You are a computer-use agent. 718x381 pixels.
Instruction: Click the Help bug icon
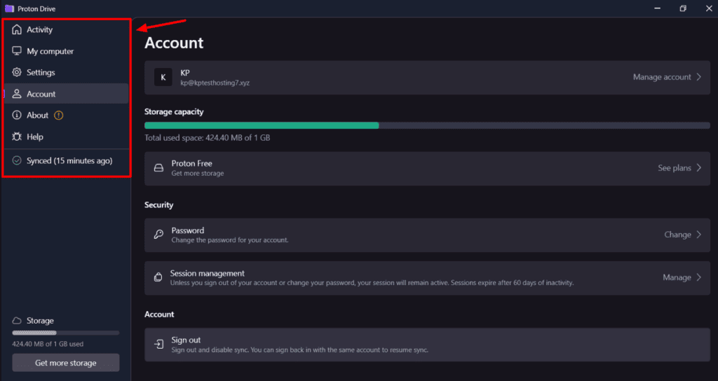click(x=18, y=137)
